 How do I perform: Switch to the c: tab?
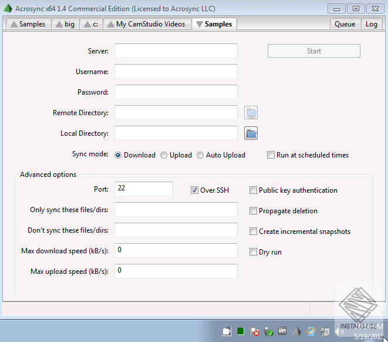tap(92, 24)
